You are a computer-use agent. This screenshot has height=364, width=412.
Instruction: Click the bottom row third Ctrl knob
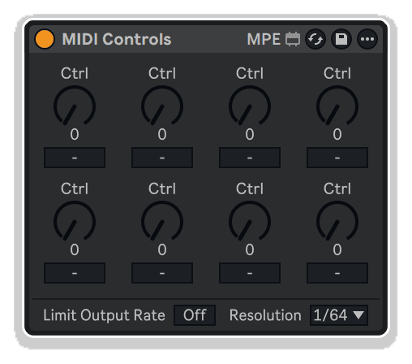[x=250, y=221]
